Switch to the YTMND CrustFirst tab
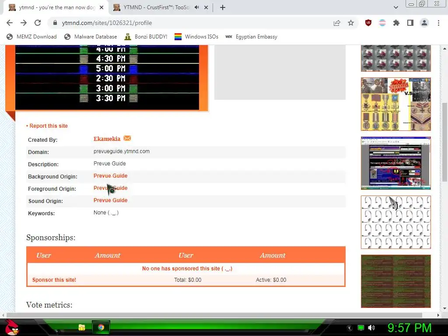Screen dimensions: 448x336 (x=156, y=7)
